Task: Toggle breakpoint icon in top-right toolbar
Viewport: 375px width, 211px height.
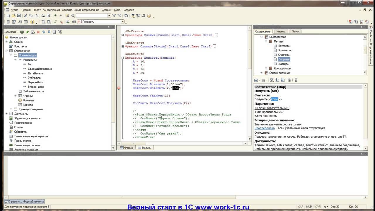Action: point(350,22)
